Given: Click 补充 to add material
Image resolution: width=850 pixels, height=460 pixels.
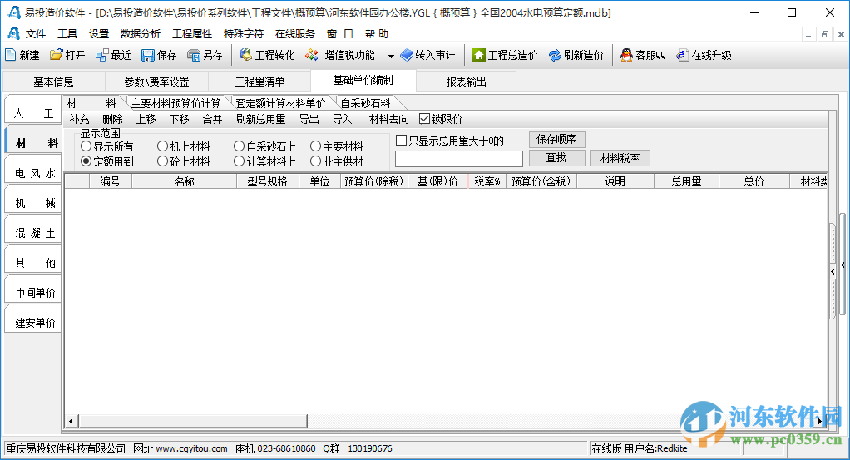Looking at the screenshot, I should [x=79, y=119].
